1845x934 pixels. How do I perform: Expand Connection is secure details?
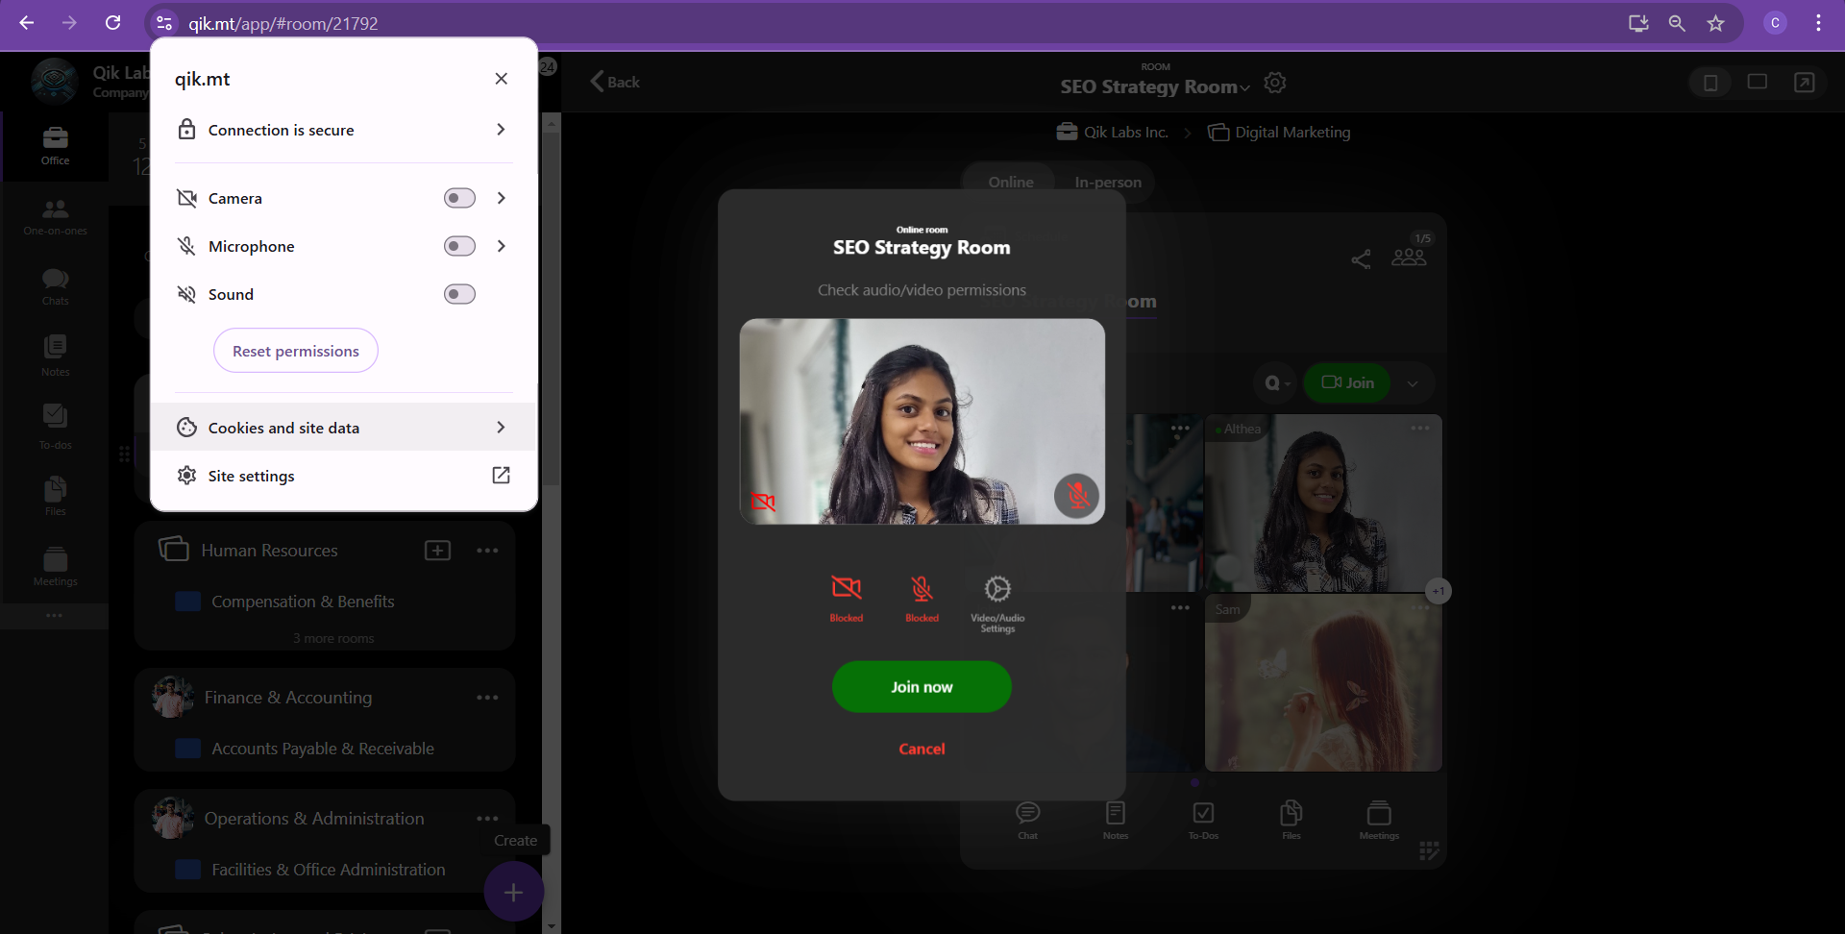point(501,130)
